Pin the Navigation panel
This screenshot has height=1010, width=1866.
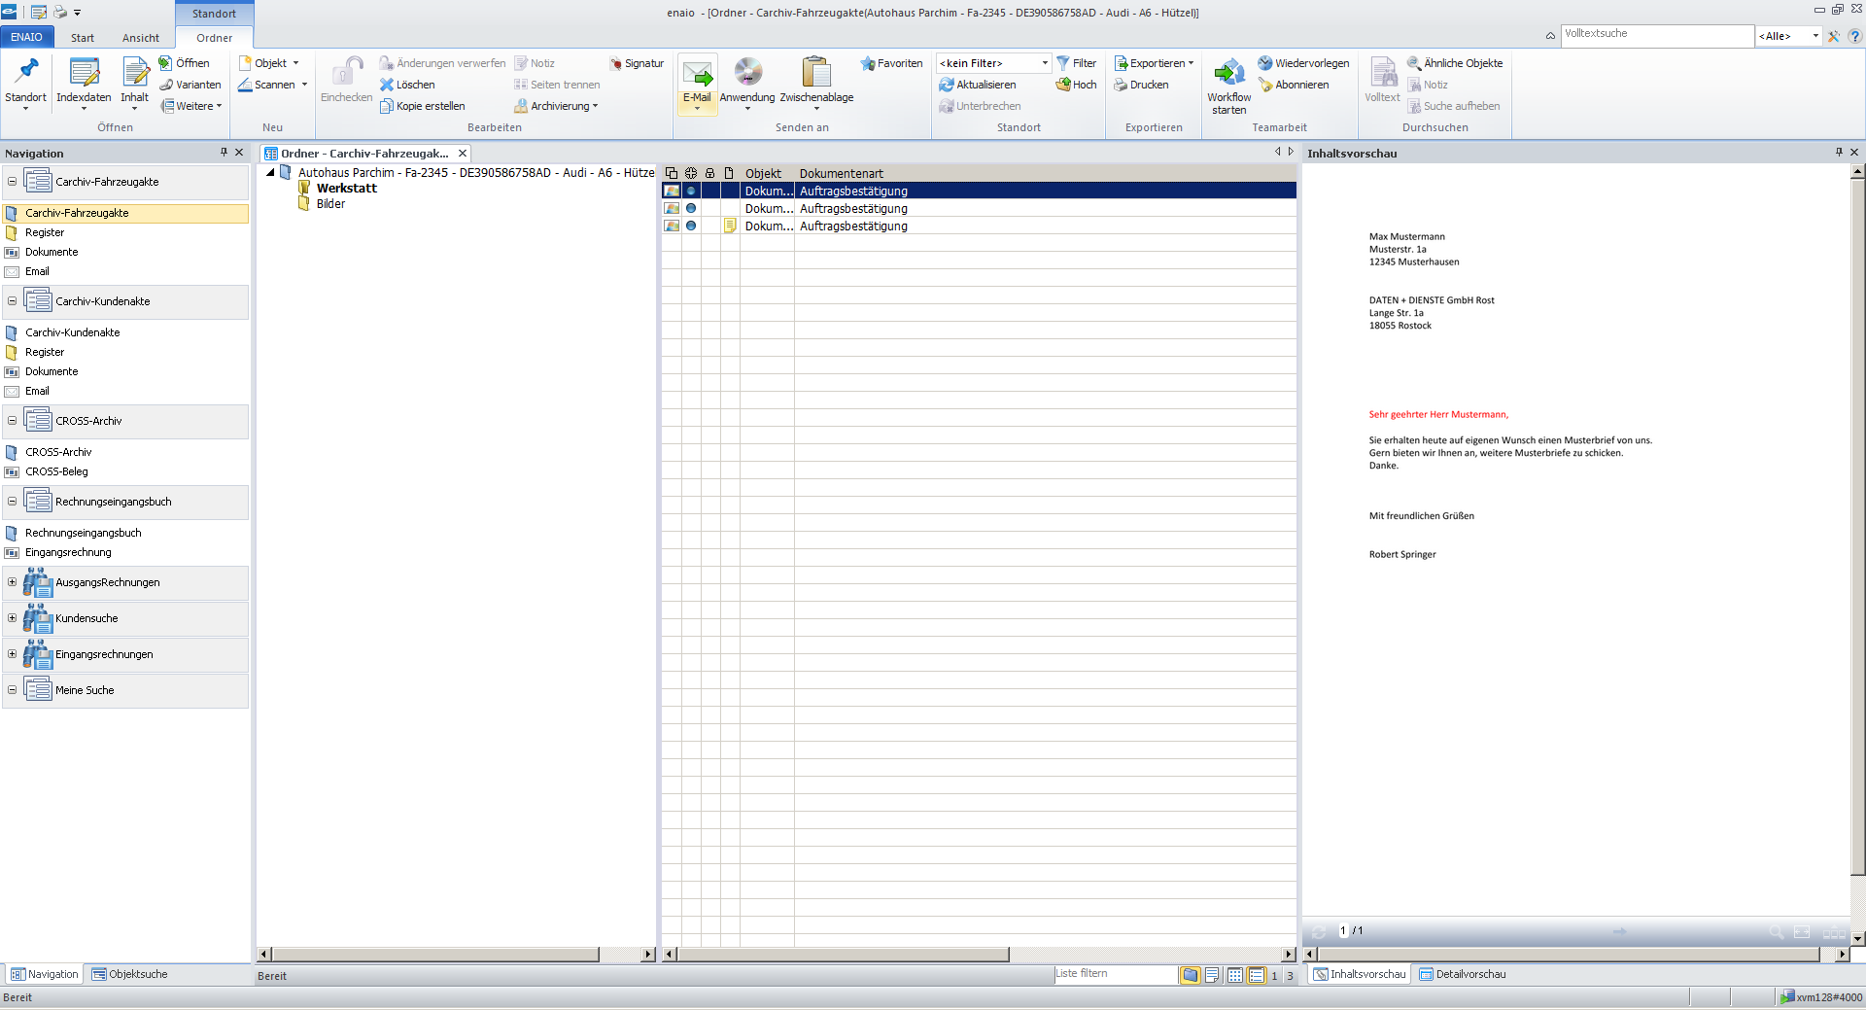pos(224,153)
